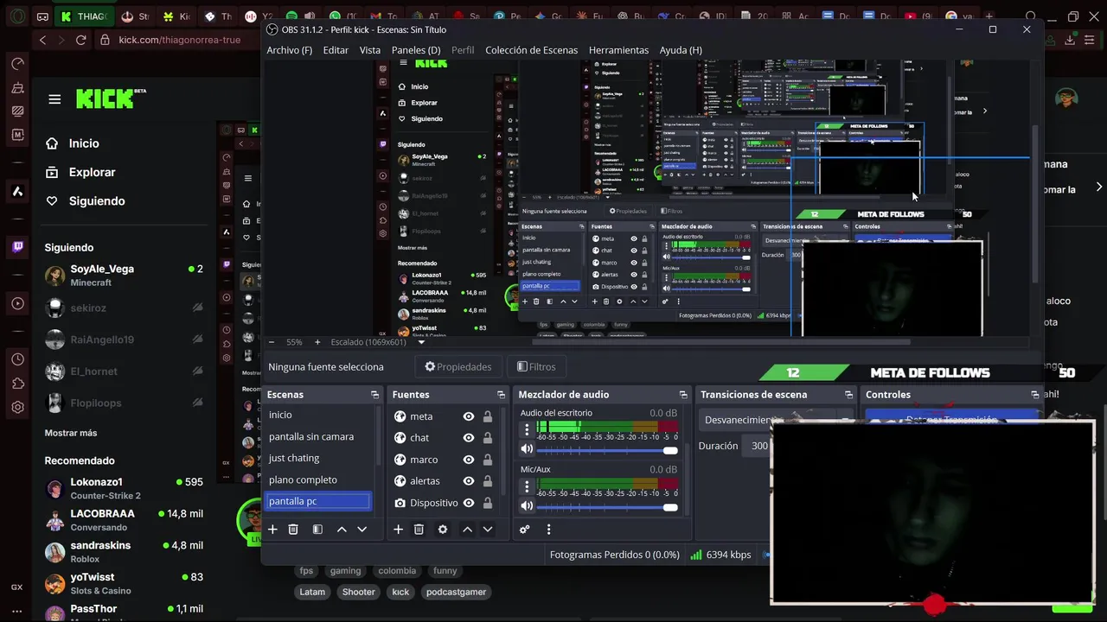Open scene filters icon in Escenas toolbar
The image size is (1107, 622).
[317, 530]
